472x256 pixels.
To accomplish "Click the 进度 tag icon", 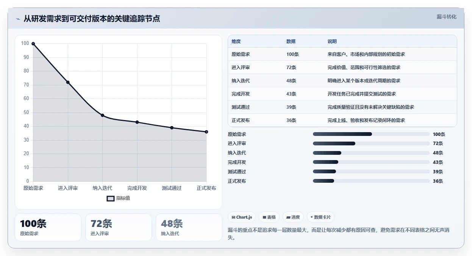I will [x=288, y=217].
